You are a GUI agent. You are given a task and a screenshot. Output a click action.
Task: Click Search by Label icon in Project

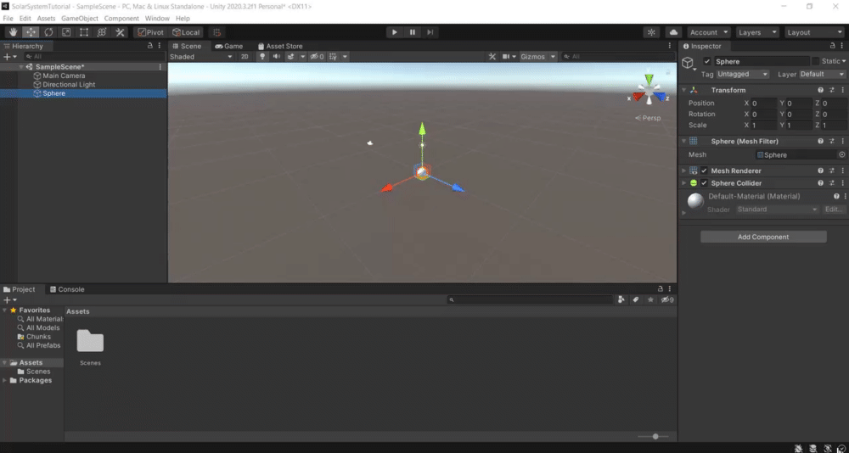tap(636, 299)
